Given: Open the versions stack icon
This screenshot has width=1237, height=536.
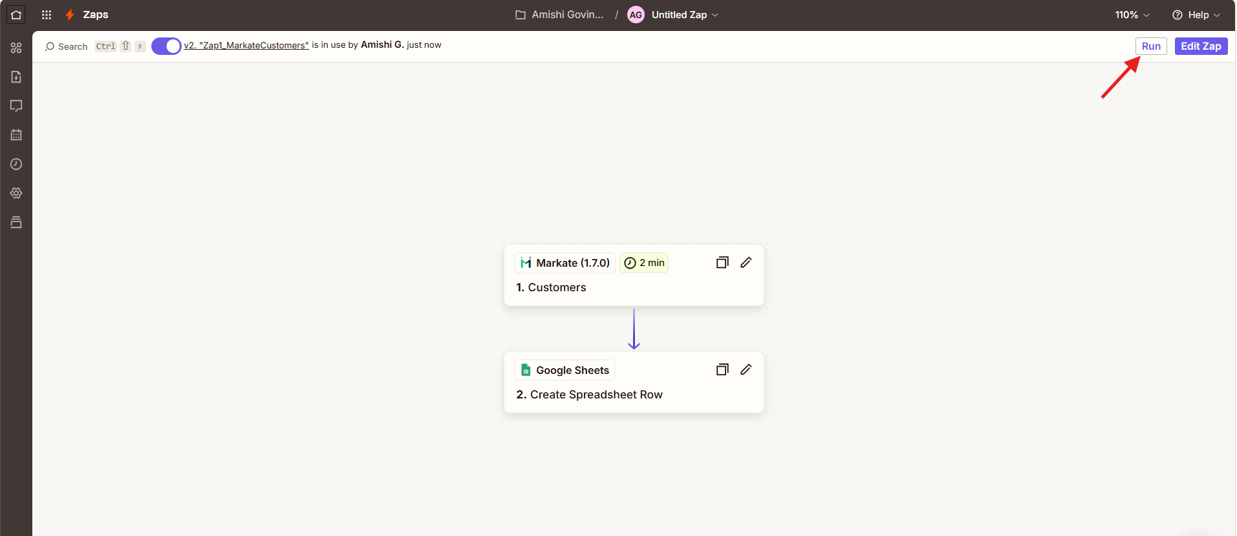Looking at the screenshot, I should (x=16, y=222).
